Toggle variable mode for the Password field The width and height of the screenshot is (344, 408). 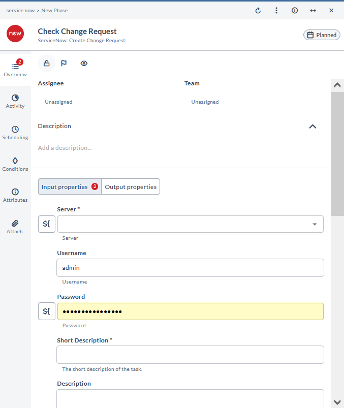pyautogui.click(x=46, y=311)
